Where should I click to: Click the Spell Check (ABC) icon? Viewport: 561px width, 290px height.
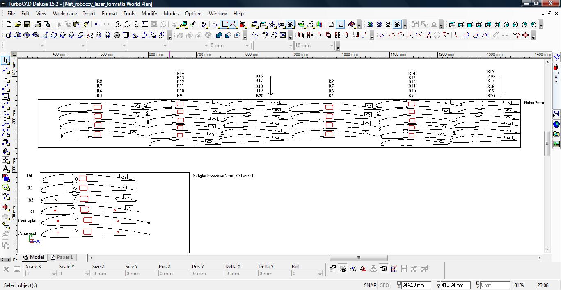[x=204, y=25]
